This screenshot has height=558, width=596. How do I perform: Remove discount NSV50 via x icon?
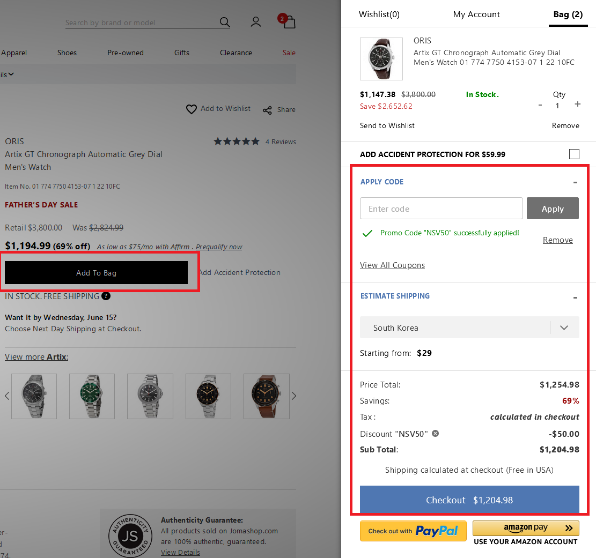[x=436, y=434]
